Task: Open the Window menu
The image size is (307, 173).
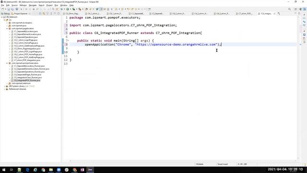Action: click(x=64, y=5)
